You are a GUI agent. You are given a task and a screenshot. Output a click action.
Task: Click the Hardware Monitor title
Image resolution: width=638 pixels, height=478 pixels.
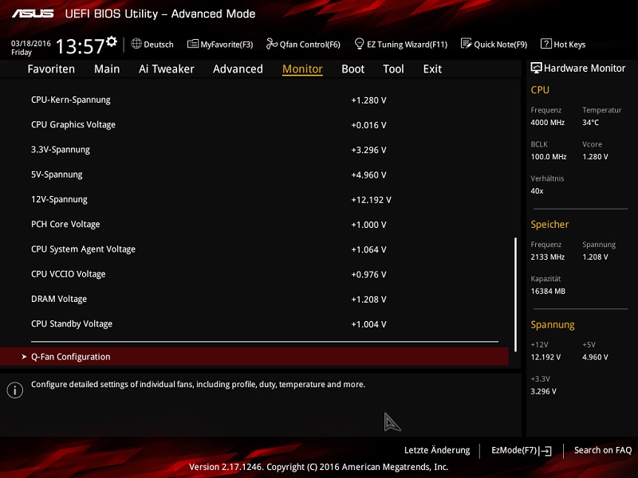(585, 69)
